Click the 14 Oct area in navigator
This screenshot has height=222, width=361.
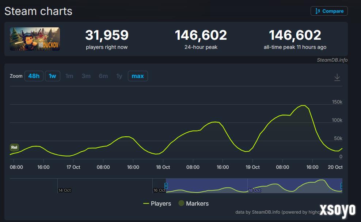(x=64, y=190)
